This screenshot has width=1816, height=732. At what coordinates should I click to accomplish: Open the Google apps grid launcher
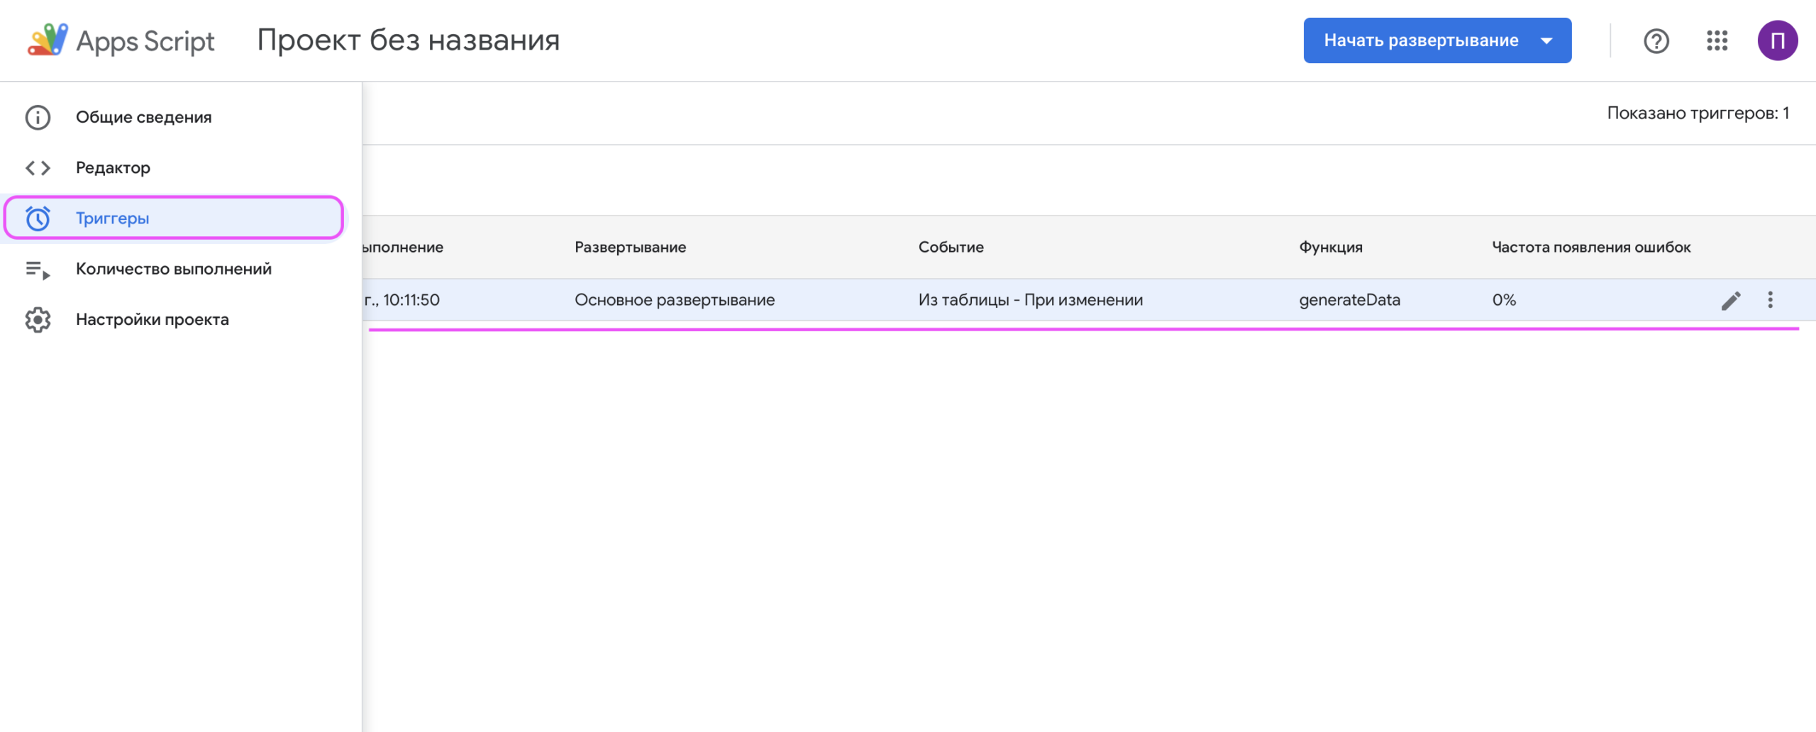tap(1717, 40)
